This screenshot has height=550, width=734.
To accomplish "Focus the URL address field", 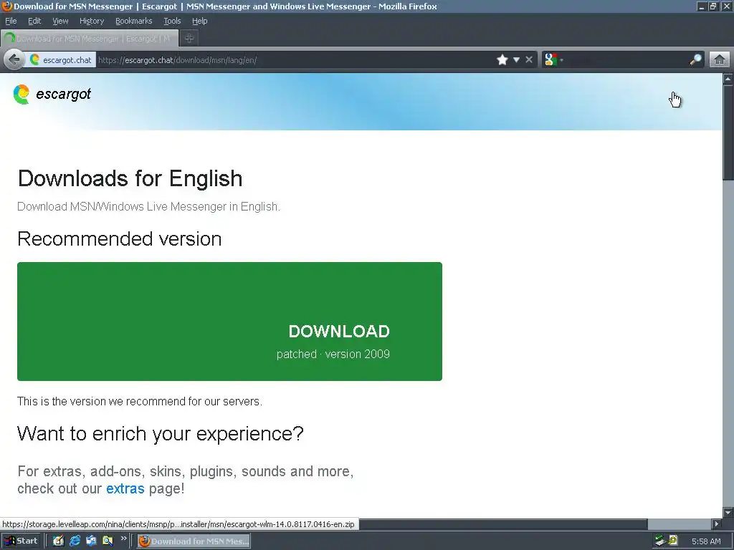I will (x=295, y=60).
